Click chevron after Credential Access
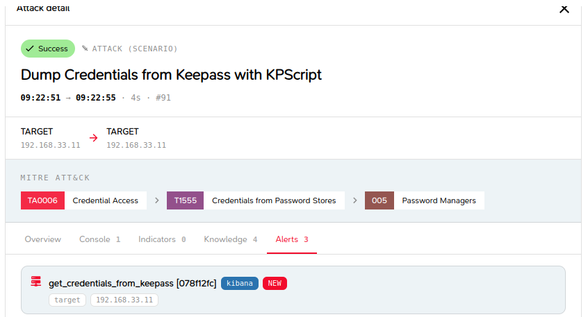 157,200
